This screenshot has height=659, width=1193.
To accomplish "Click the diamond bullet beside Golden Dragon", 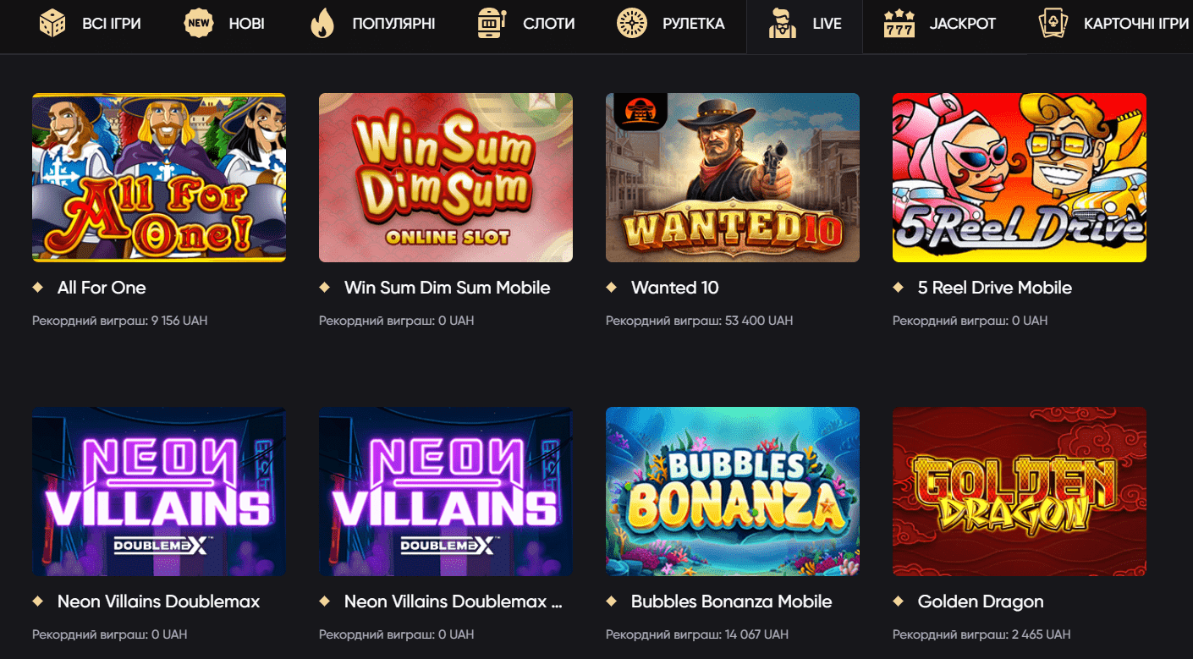I will pyautogui.click(x=899, y=601).
